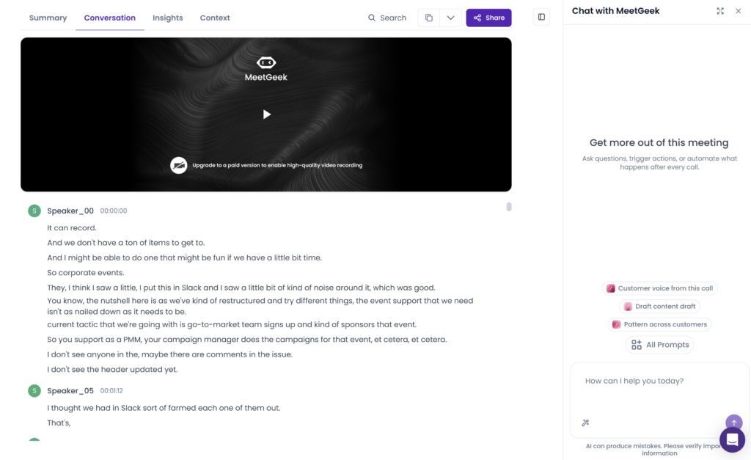Image resolution: width=751 pixels, height=460 pixels.
Task: Click the Share network icon
Action: tap(477, 18)
